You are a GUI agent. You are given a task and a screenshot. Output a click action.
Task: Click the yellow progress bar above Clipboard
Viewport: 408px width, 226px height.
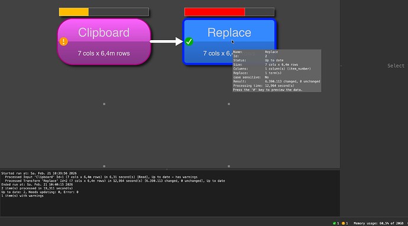(104, 12)
